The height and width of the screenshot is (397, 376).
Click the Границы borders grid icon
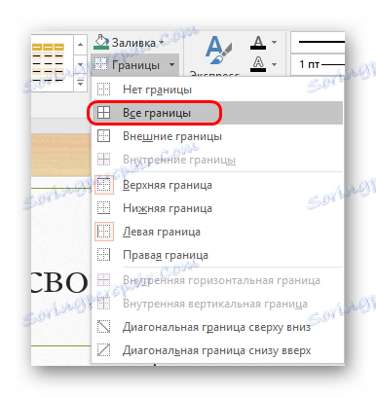pos(100,64)
